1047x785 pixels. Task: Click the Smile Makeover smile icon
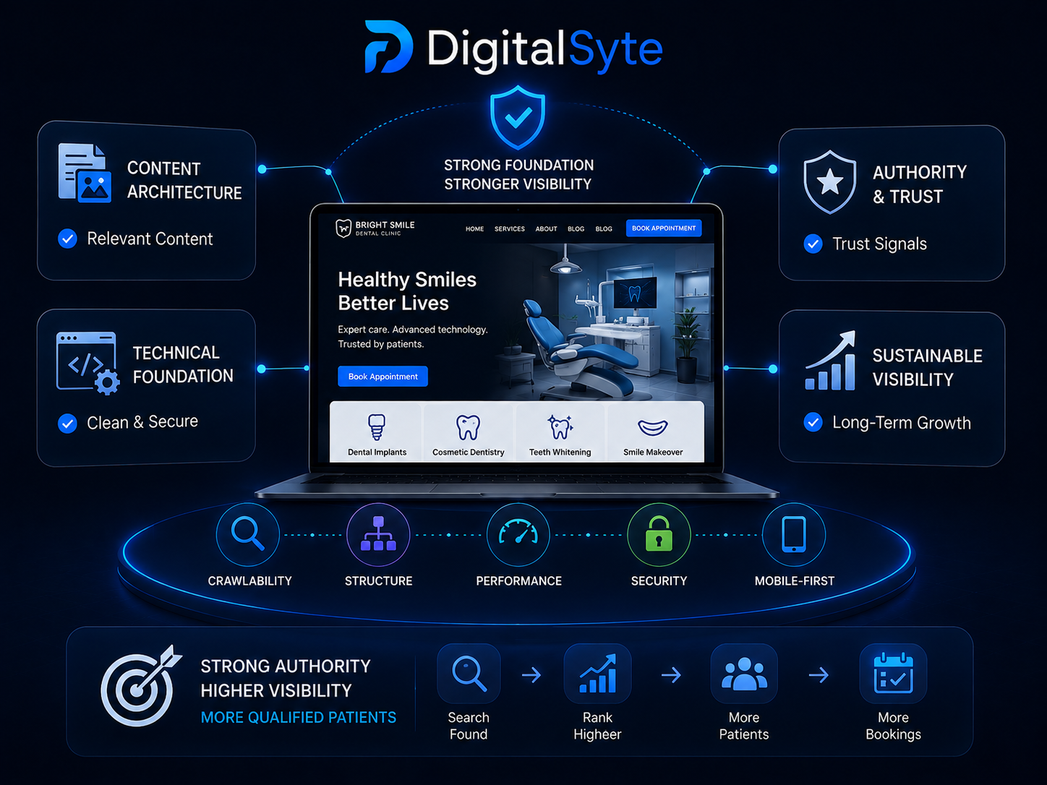(653, 428)
